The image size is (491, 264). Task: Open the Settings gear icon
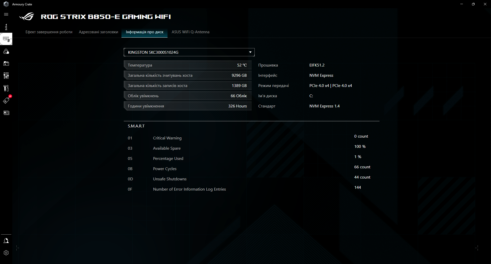click(x=6, y=253)
